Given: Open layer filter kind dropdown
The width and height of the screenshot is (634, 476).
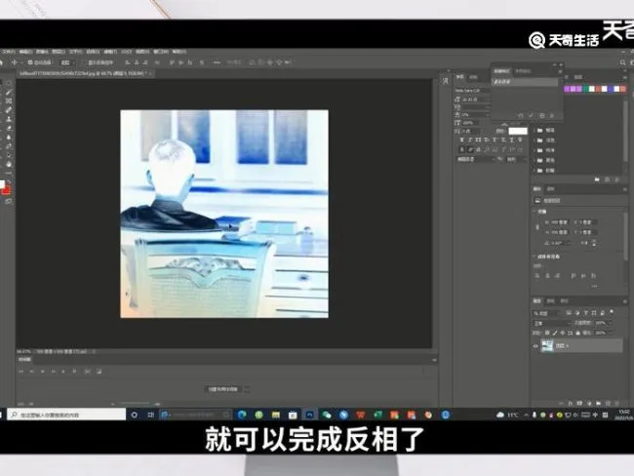Looking at the screenshot, I should [x=545, y=313].
